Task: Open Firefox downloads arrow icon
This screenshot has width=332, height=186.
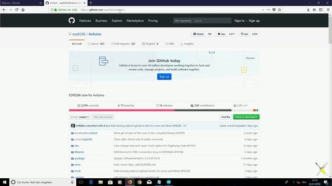Action: coord(308,10)
